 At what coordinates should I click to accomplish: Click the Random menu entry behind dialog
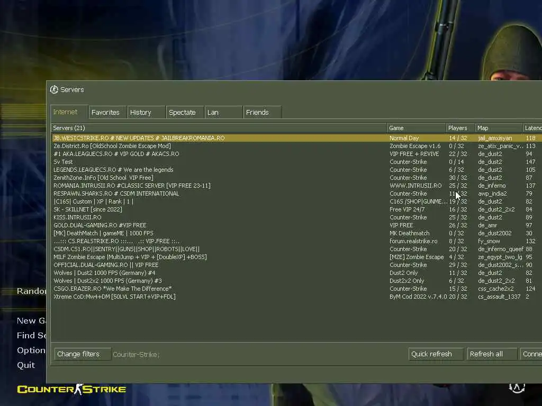31,291
